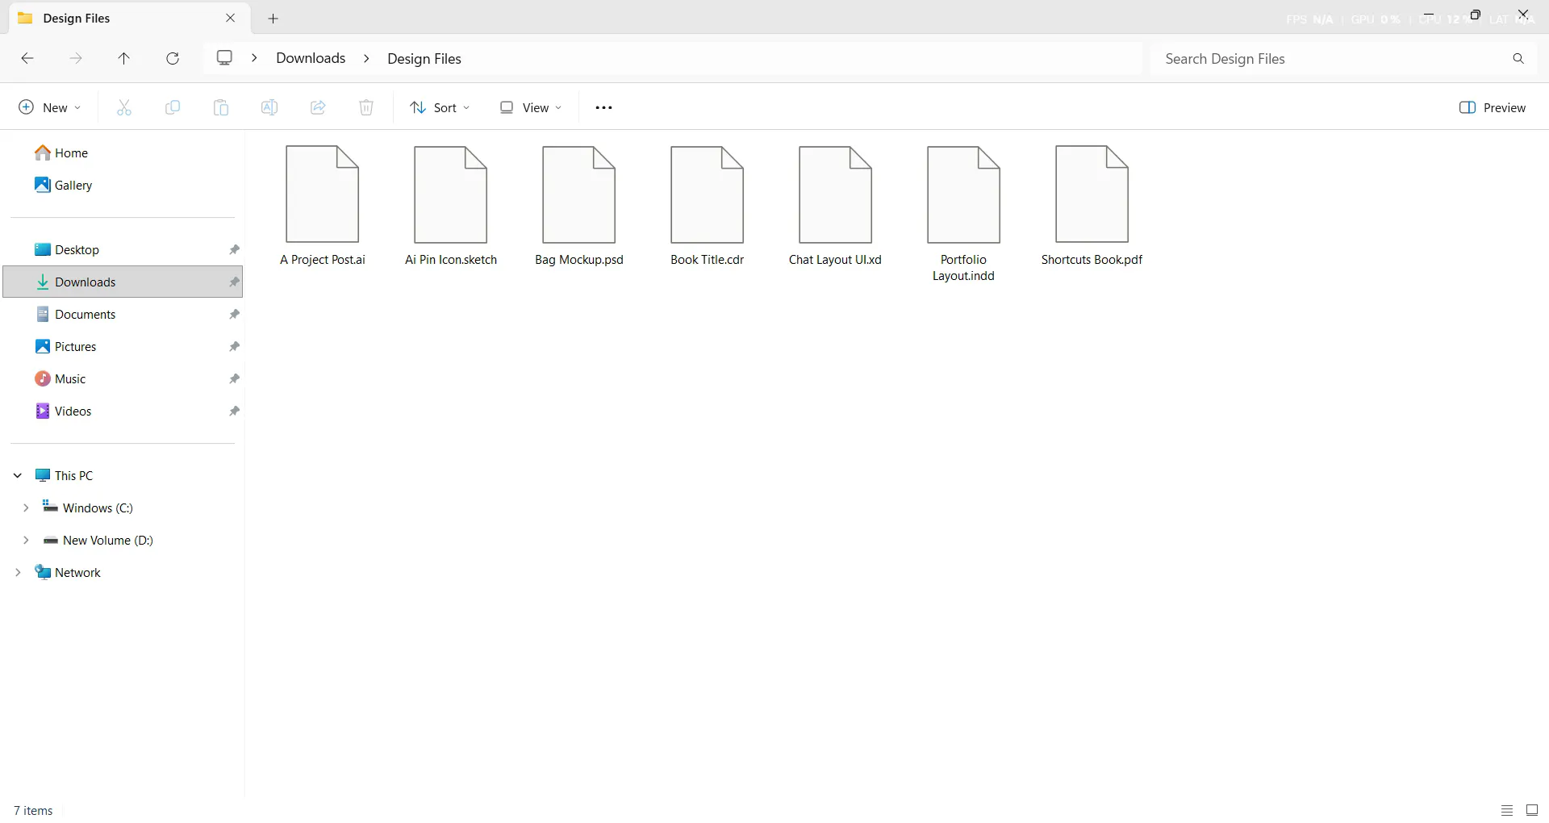Viewport: 1549px width, 823px height.
Task: Click the Copy icon in toolbar
Action: pyautogui.click(x=172, y=107)
